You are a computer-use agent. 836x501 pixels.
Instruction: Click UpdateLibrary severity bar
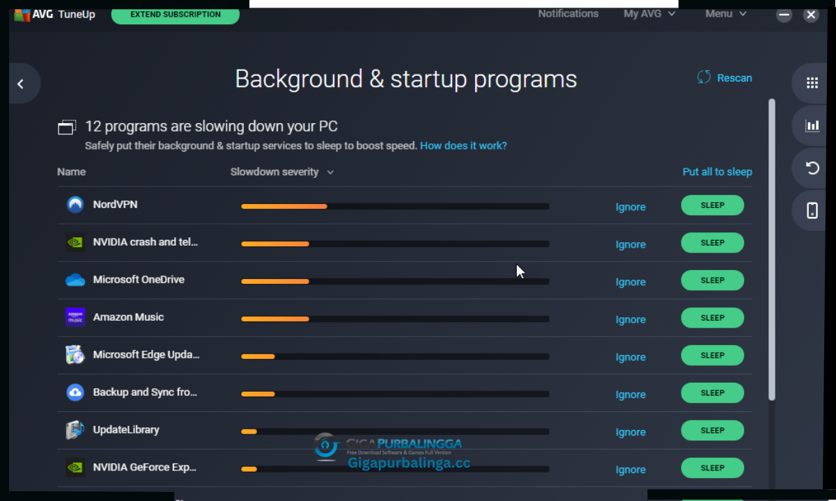point(395,431)
